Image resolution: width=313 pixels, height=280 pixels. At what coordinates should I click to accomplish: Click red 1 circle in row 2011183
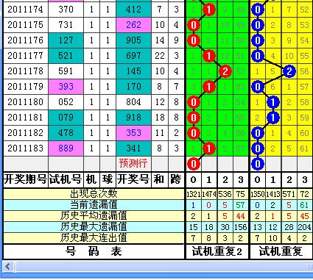(x=209, y=148)
